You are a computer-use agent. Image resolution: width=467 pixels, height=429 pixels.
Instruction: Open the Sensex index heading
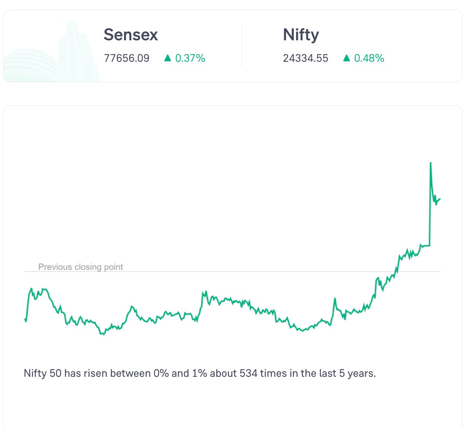click(x=131, y=35)
